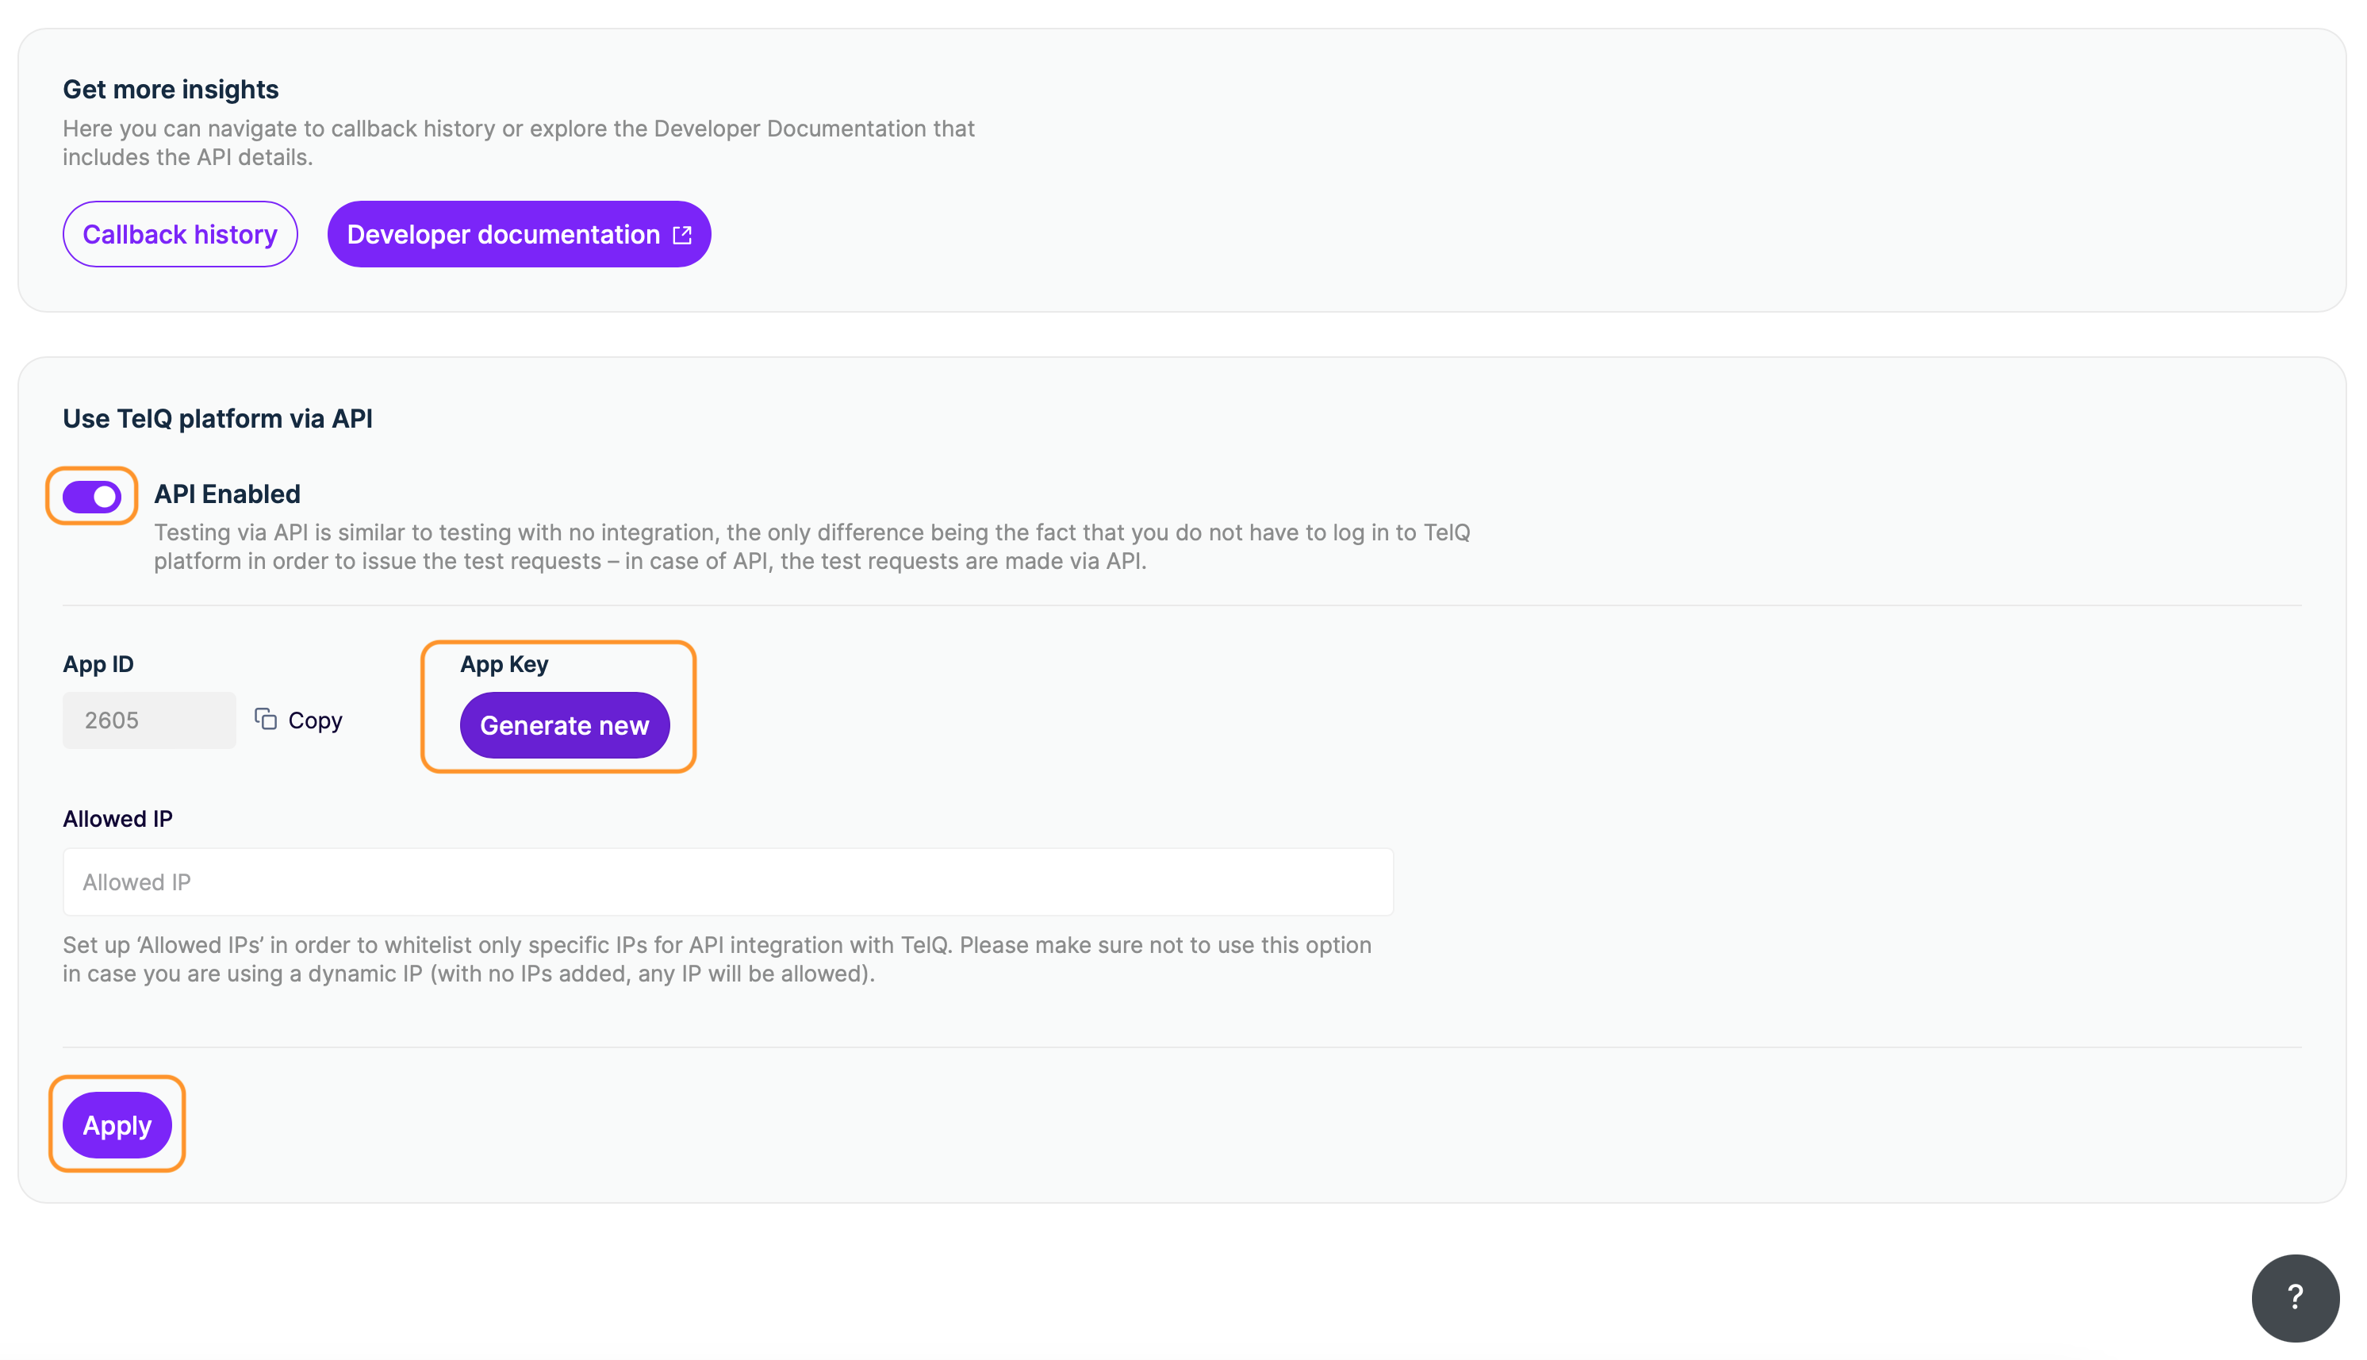The image size is (2367, 1360).
Task: Click the App ID label
Action: coord(98,664)
